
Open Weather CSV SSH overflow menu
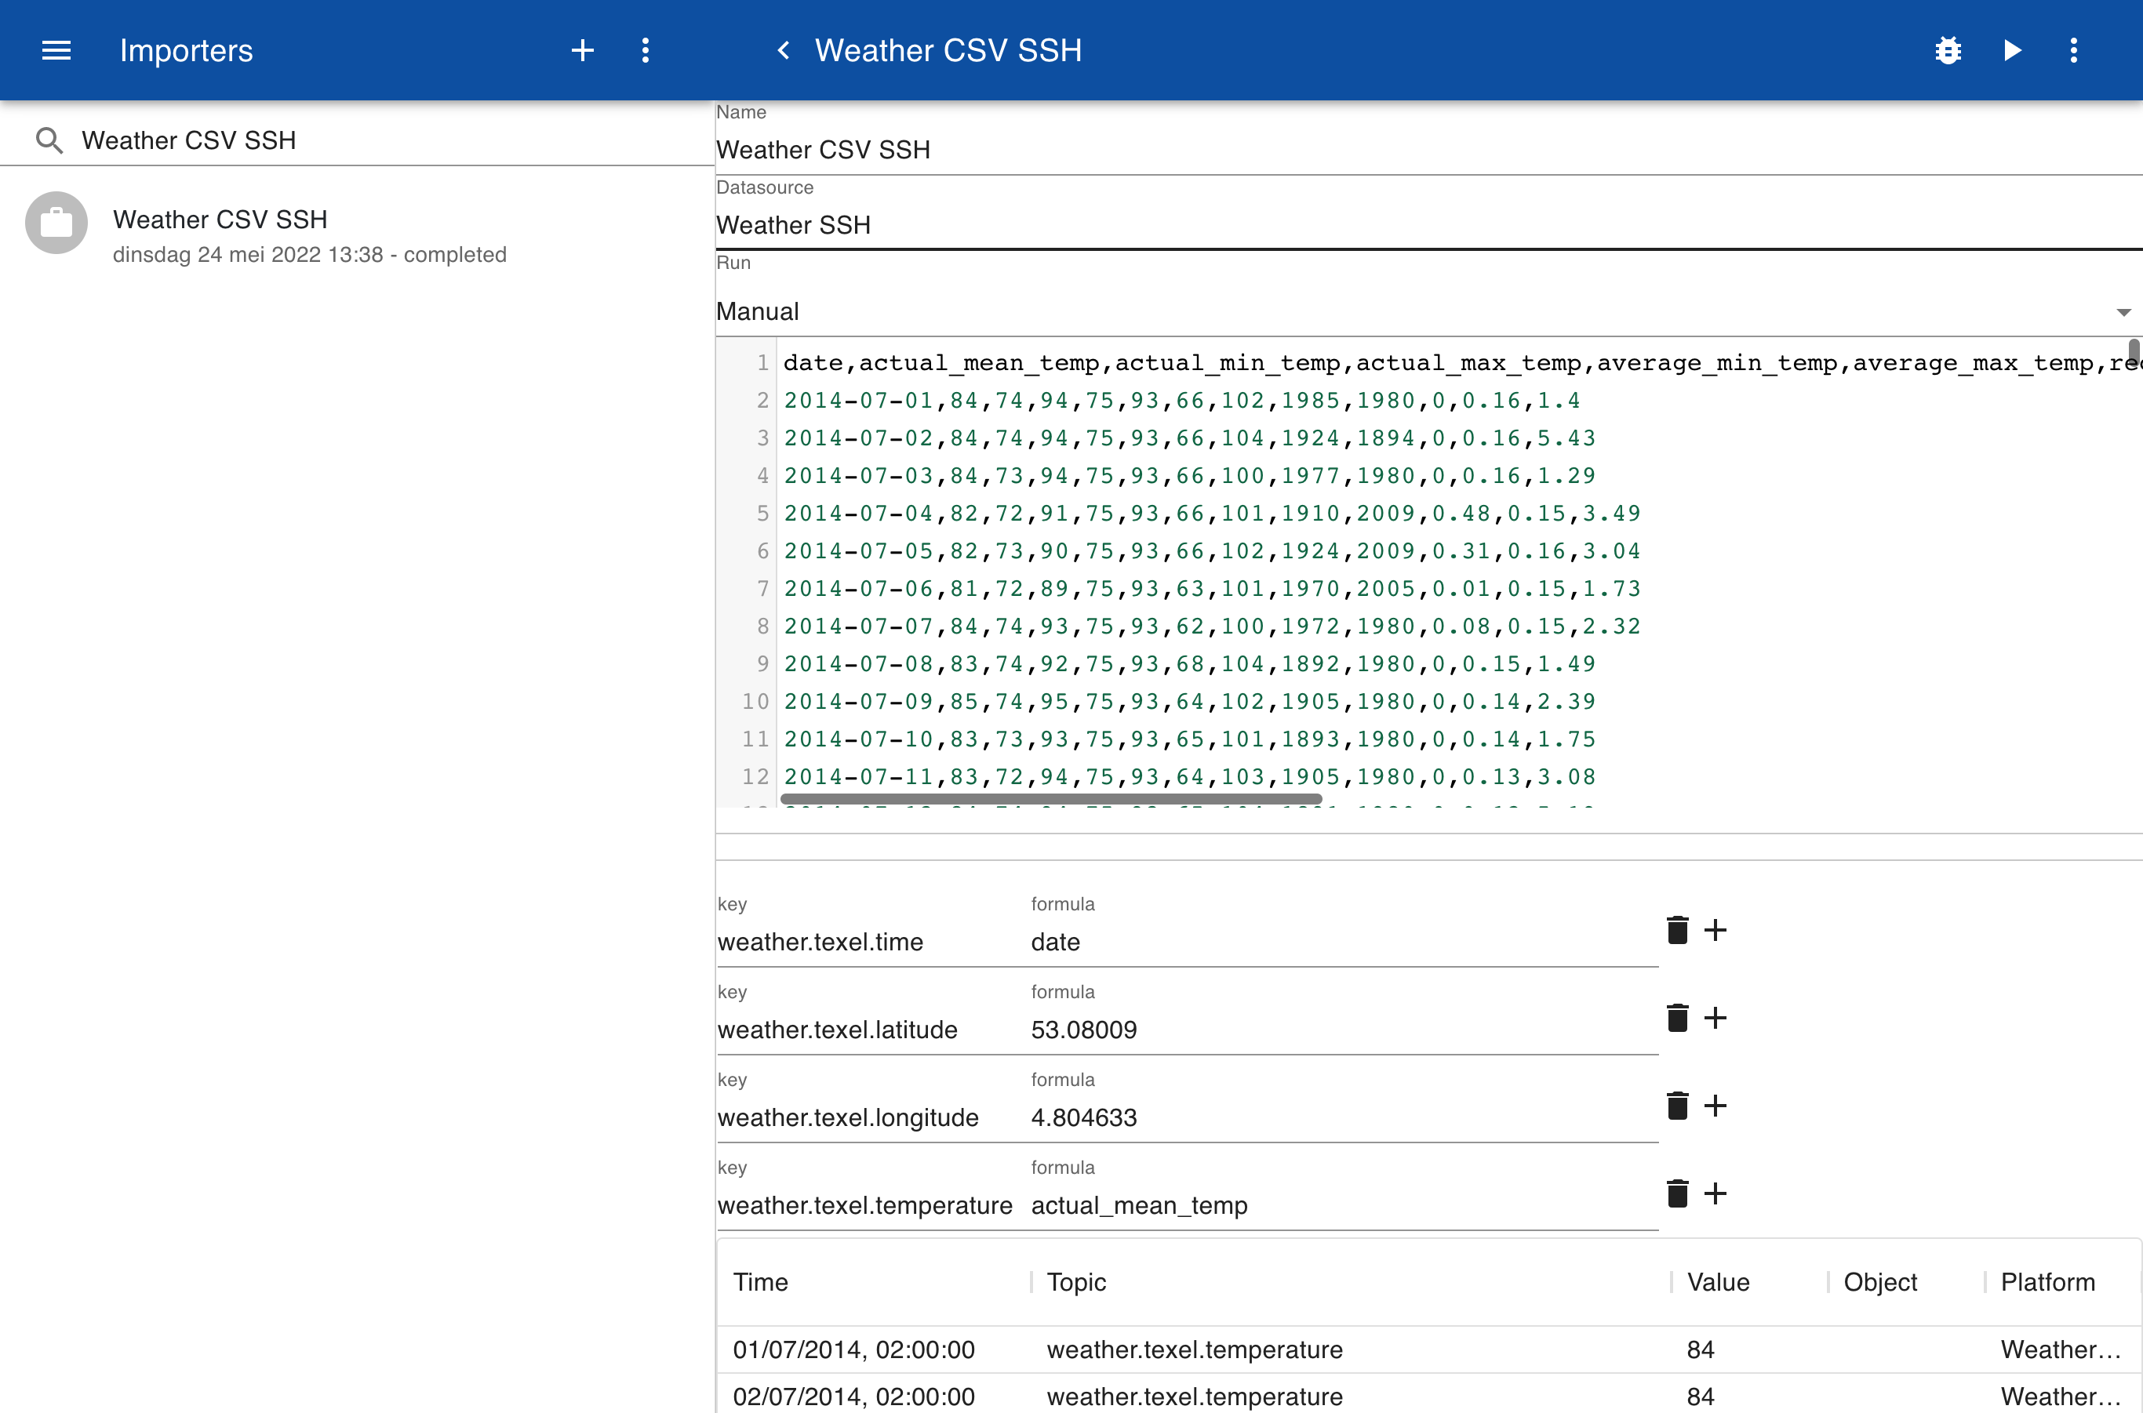click(x=2074, y=50)
